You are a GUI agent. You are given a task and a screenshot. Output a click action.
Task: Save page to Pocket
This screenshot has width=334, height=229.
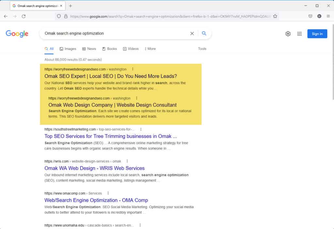[x=311, y=16]
